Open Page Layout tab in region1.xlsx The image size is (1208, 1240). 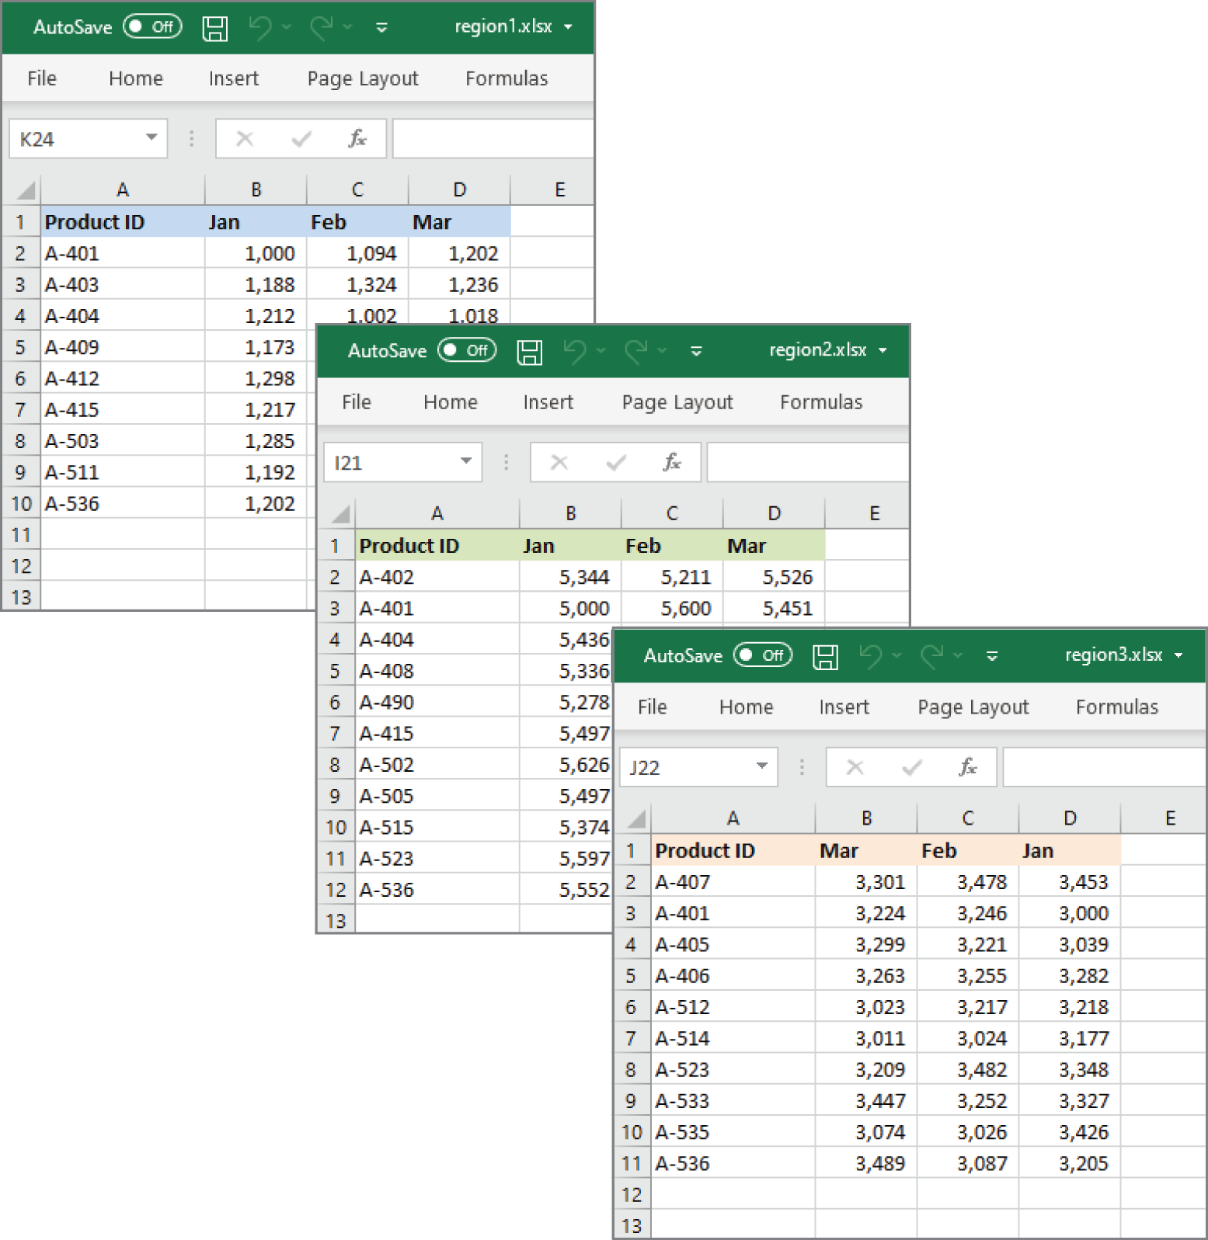click(x=363, y=78)
